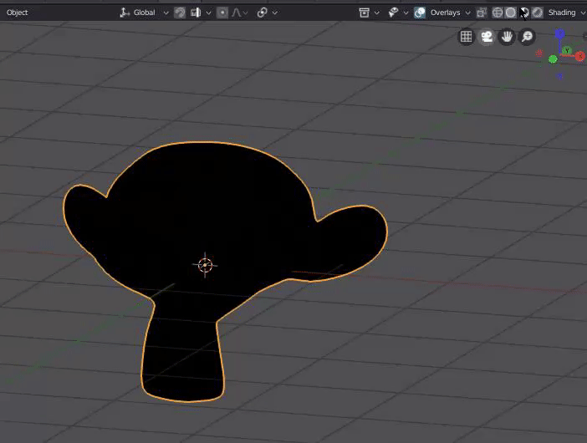Click the red X axis on the gizmo

click(579, 56)
